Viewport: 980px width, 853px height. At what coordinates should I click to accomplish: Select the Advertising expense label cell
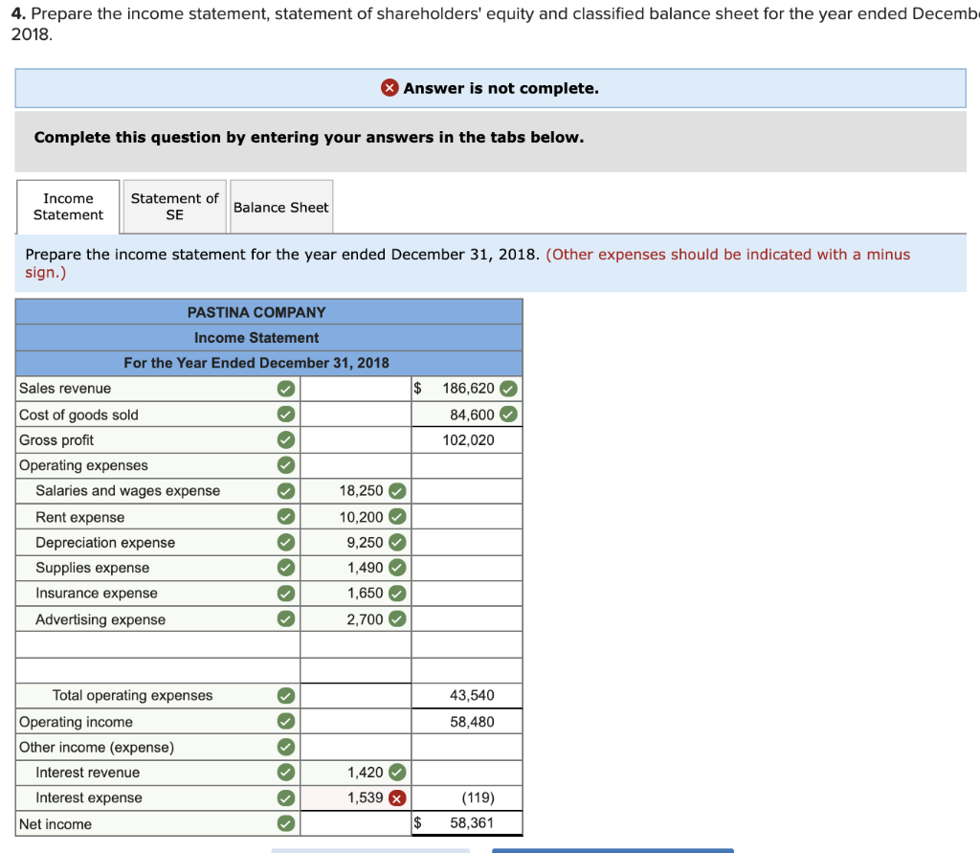pyautogui.click(x=158, y=618)
